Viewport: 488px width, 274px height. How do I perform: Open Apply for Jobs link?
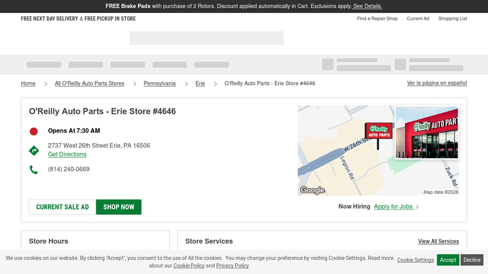coord(393,206)
